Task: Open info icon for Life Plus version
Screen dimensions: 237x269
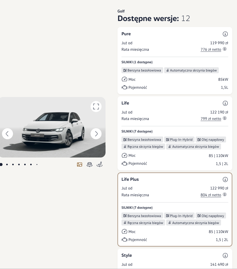Action: tap(225, 179)
